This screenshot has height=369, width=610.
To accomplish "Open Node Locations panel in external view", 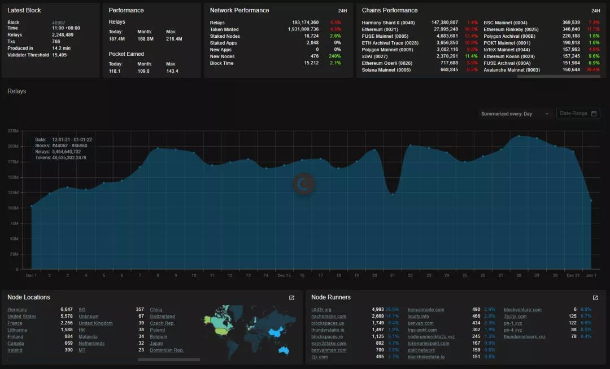I will (x=291, y=298).
